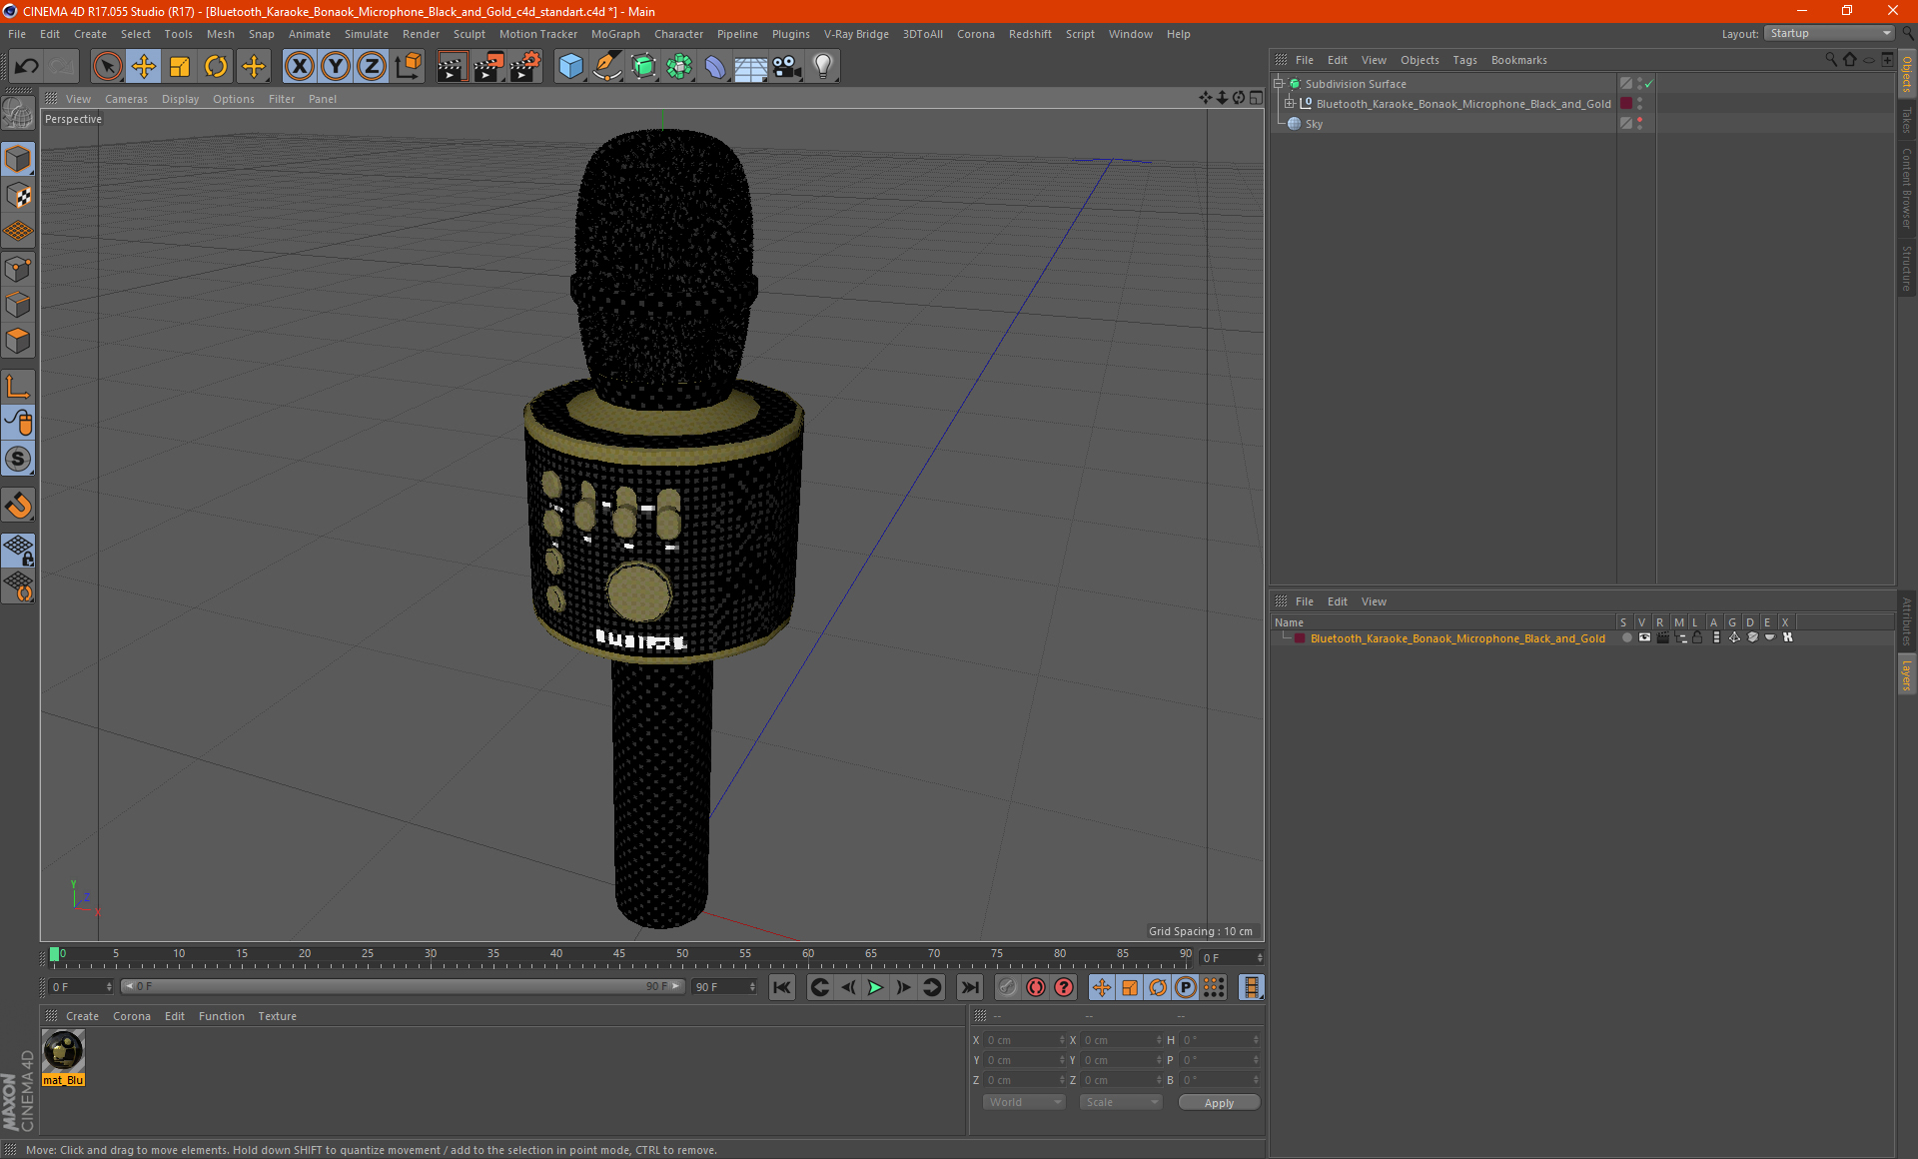
Task: Select the Sky object
Action: click(1314, 124)
